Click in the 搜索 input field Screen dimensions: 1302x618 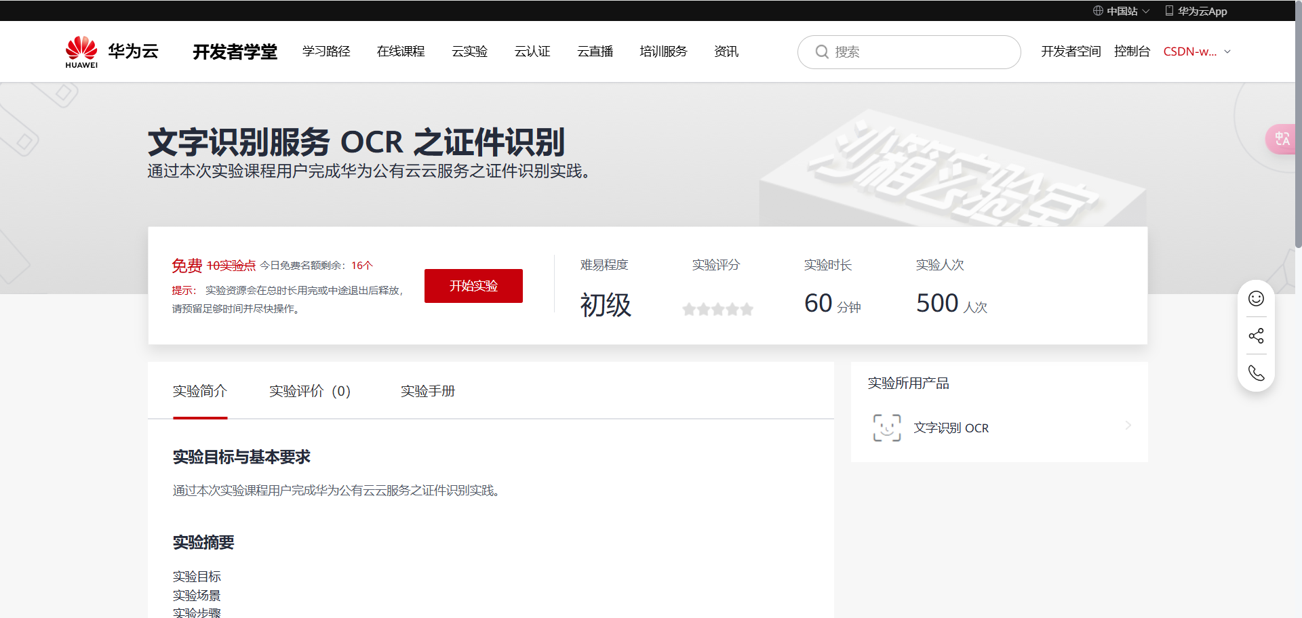[x=922, y=52]
